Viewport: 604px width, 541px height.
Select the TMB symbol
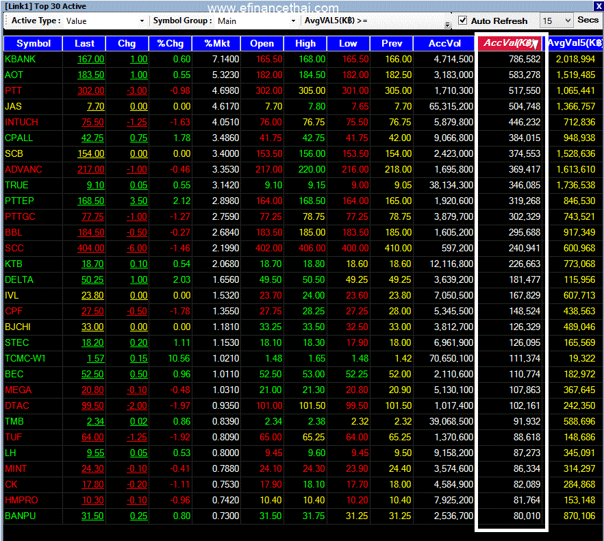click(14, 422)
